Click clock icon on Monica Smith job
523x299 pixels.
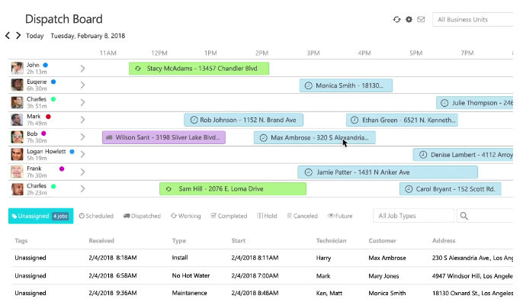click(309, 85)
